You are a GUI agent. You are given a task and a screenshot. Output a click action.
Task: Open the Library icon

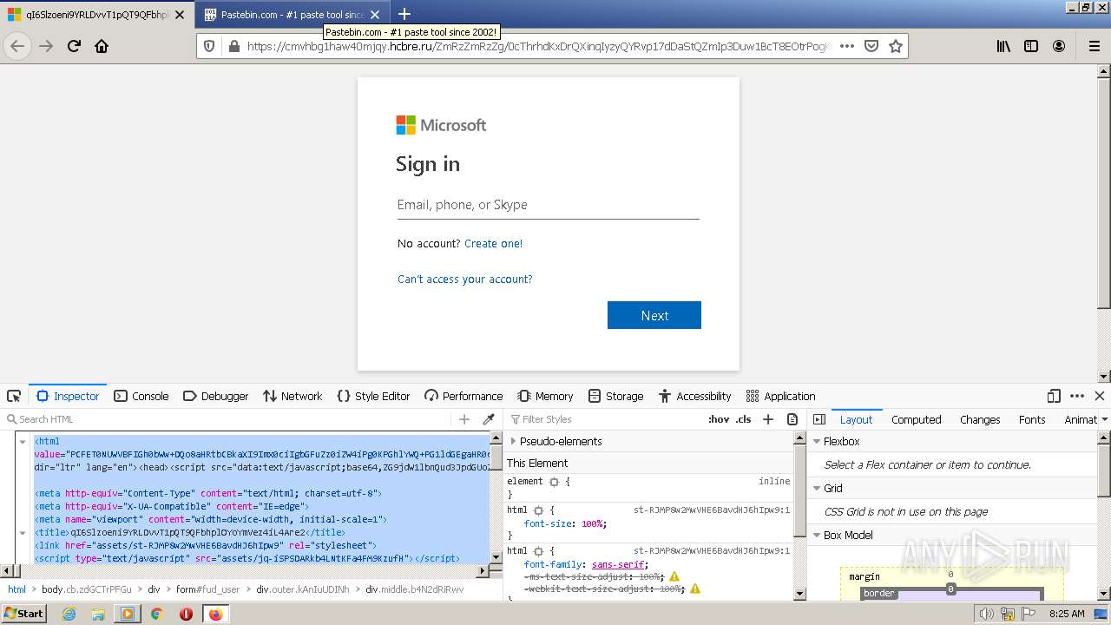tap(1003, 46)
